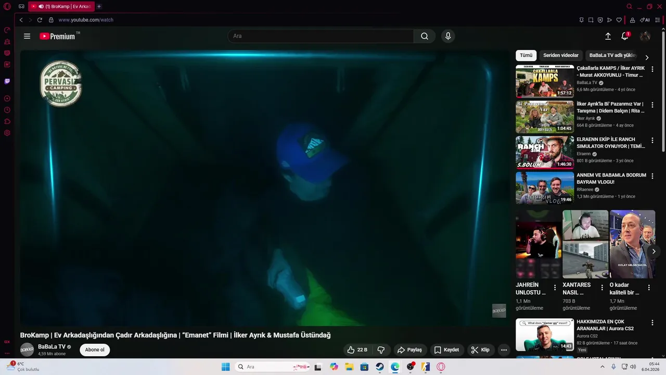Open the account avatar menu
This screenshot has height=375, width=666.
pos(645,36)
